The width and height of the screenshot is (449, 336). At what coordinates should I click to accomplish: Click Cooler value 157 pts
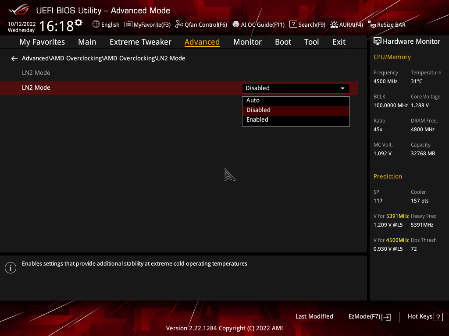tap(420, 201)
